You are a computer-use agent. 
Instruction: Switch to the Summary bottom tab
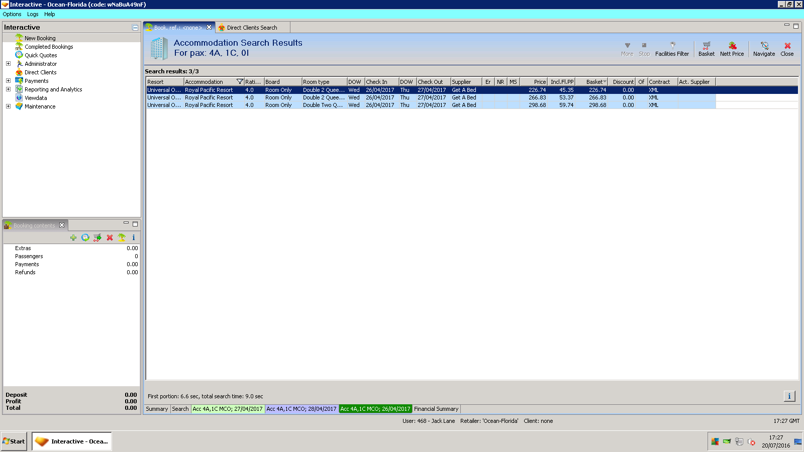157,409
